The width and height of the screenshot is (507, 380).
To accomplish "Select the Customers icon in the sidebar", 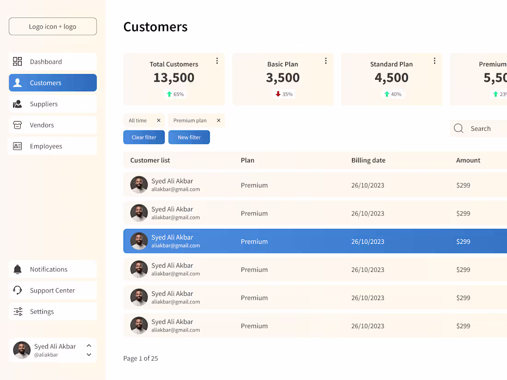I will pos(18,82).
